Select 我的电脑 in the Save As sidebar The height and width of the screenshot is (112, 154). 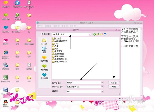coord(44,67)
